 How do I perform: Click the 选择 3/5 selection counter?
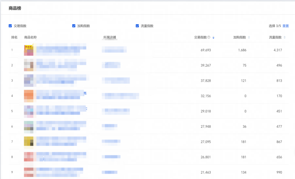[275, 26]
